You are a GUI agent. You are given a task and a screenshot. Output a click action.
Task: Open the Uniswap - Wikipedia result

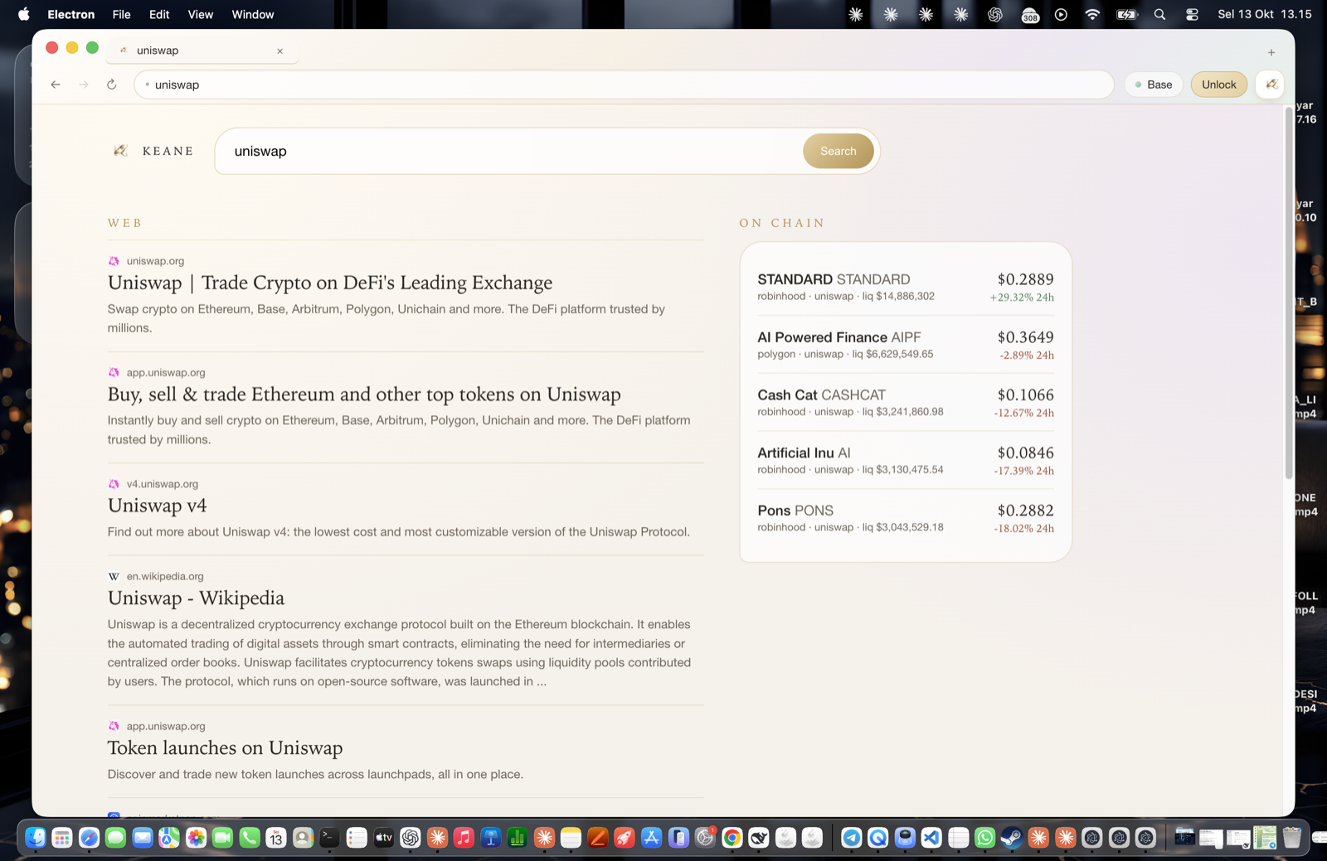(196, 598)
